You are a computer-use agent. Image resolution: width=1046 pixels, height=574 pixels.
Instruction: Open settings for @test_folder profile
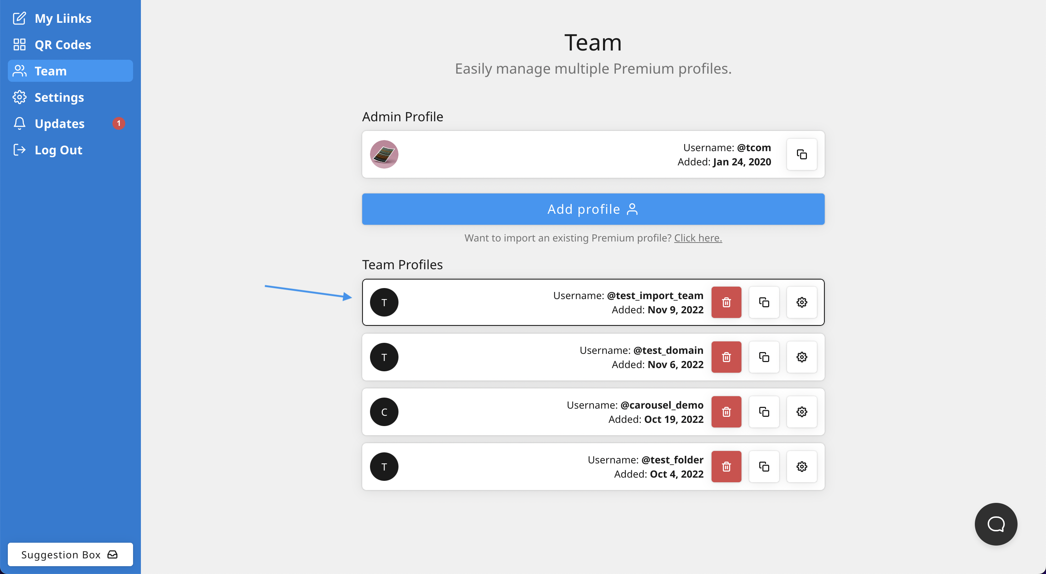[x=802, y=467]
